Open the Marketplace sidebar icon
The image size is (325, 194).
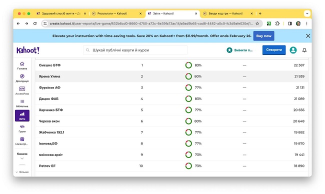(x=22, y=141)
